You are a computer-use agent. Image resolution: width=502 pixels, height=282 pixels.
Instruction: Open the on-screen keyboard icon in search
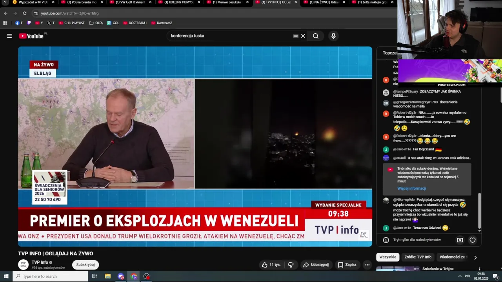click(x=296, y=36)
